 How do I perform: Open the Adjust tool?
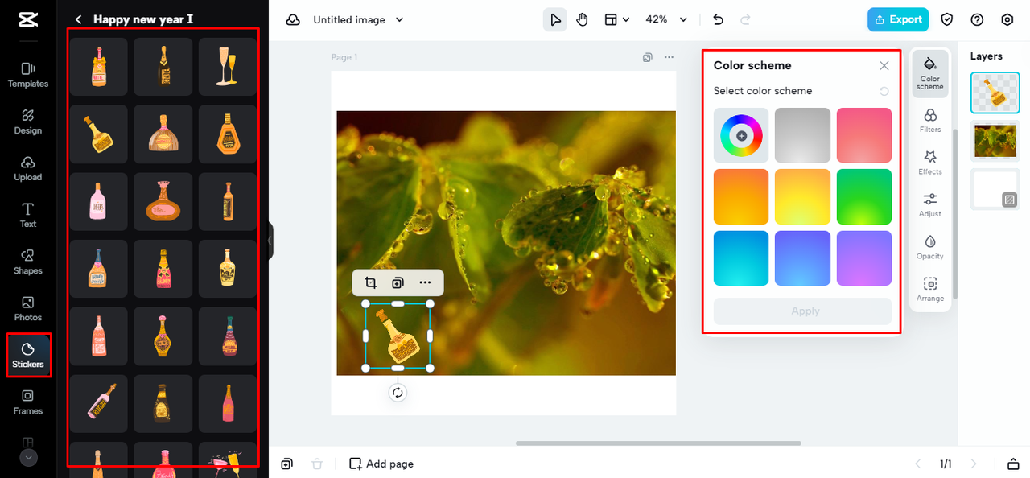coord(930,204)
